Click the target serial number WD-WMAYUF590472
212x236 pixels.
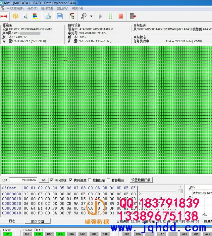(93, 33)
